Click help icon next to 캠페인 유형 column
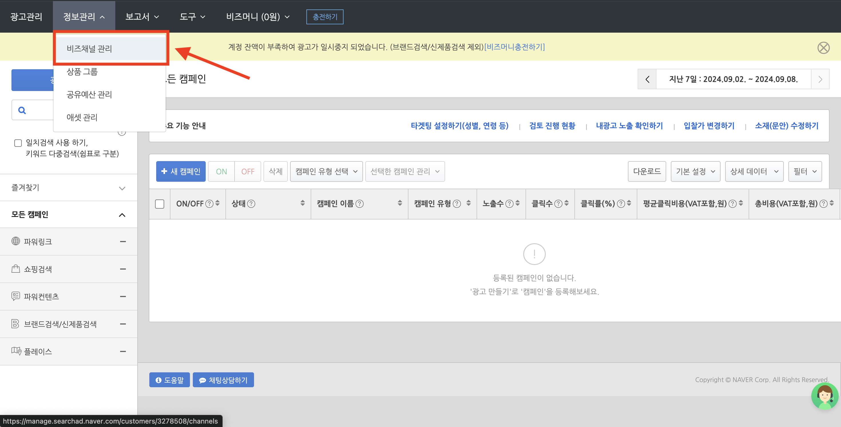The width and height of the screenshot is (841, 427). (457, 203)
